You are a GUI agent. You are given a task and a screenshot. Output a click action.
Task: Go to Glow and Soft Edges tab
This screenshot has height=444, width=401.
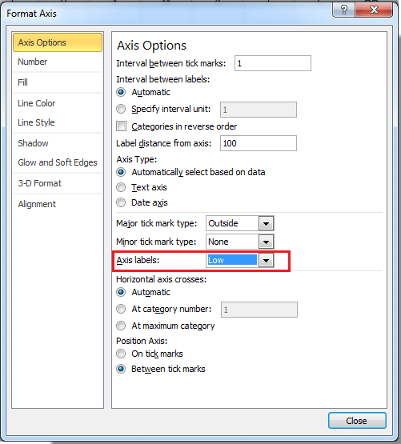click(58, 162)
